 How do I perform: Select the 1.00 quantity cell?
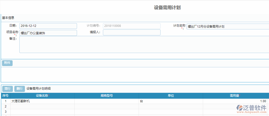pyautogui.click(x=235, y=101)
